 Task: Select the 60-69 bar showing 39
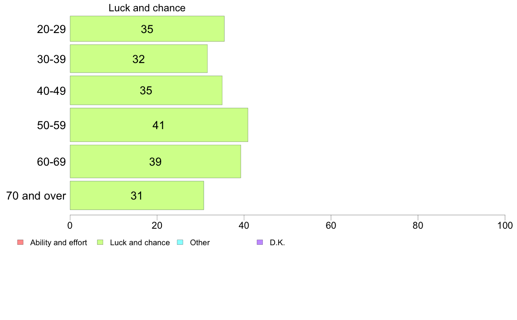click(155, 161)
